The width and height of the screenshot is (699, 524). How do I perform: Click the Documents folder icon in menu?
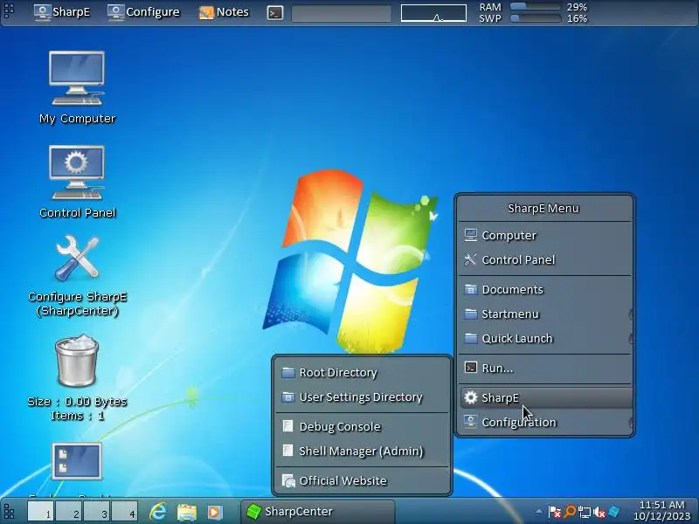[470, 290]
